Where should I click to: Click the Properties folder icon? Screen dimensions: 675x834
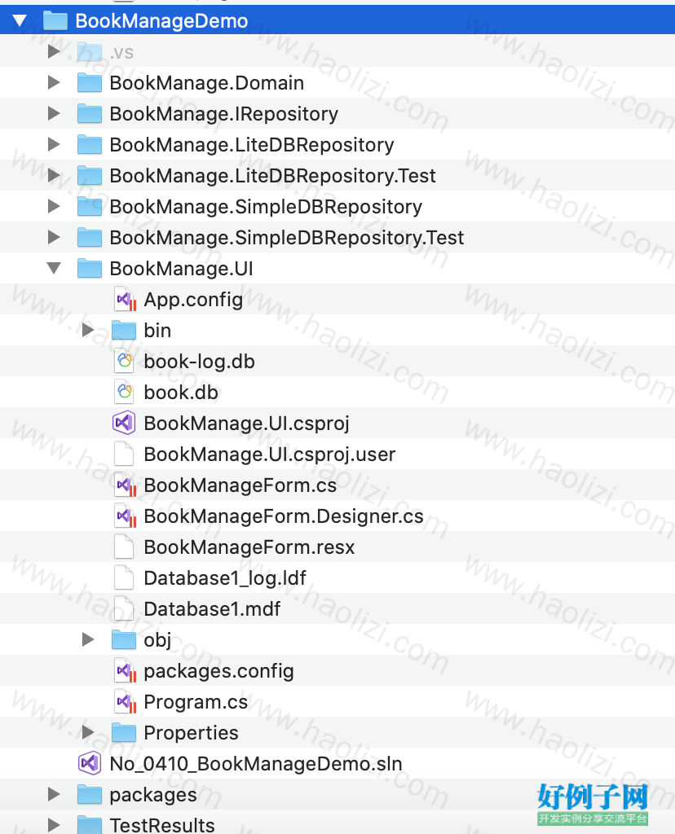pyautogui.click(x=124, y=732)
